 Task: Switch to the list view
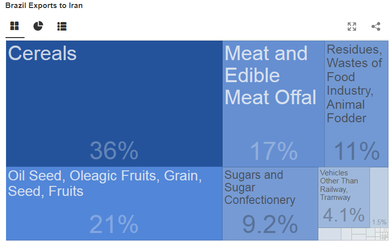coord(62,26)
